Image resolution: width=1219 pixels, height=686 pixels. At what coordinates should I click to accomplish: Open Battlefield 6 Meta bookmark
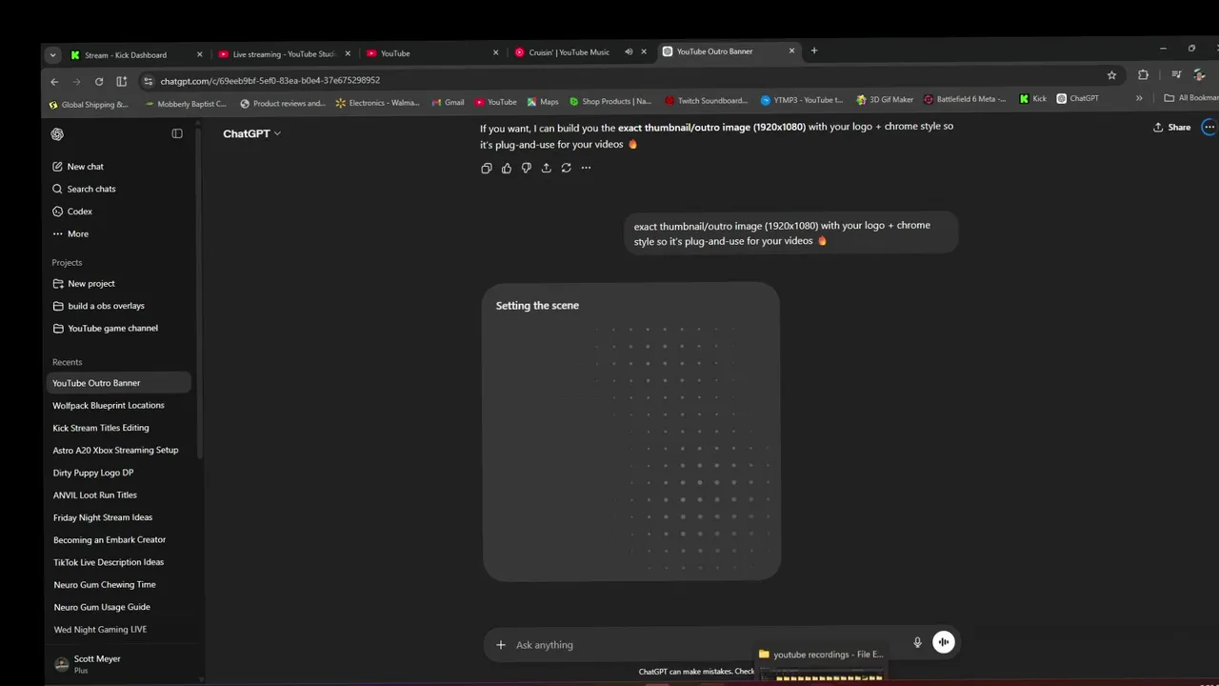click(x=965, y=98)
